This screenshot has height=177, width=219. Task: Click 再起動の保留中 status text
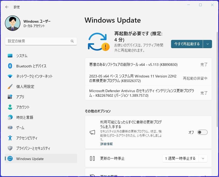(195, 78)
